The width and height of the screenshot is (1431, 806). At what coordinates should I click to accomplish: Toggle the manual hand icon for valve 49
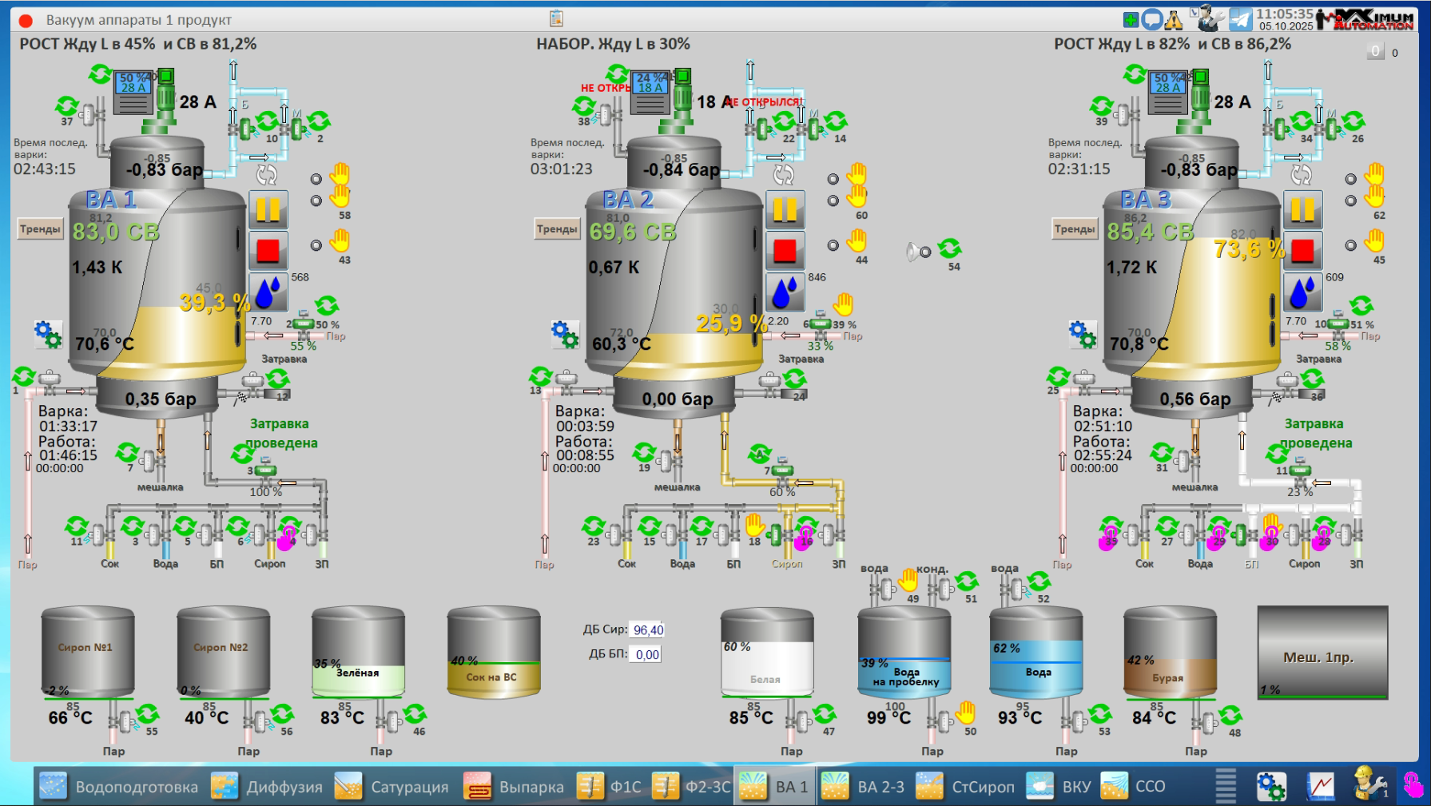(908, 580)
